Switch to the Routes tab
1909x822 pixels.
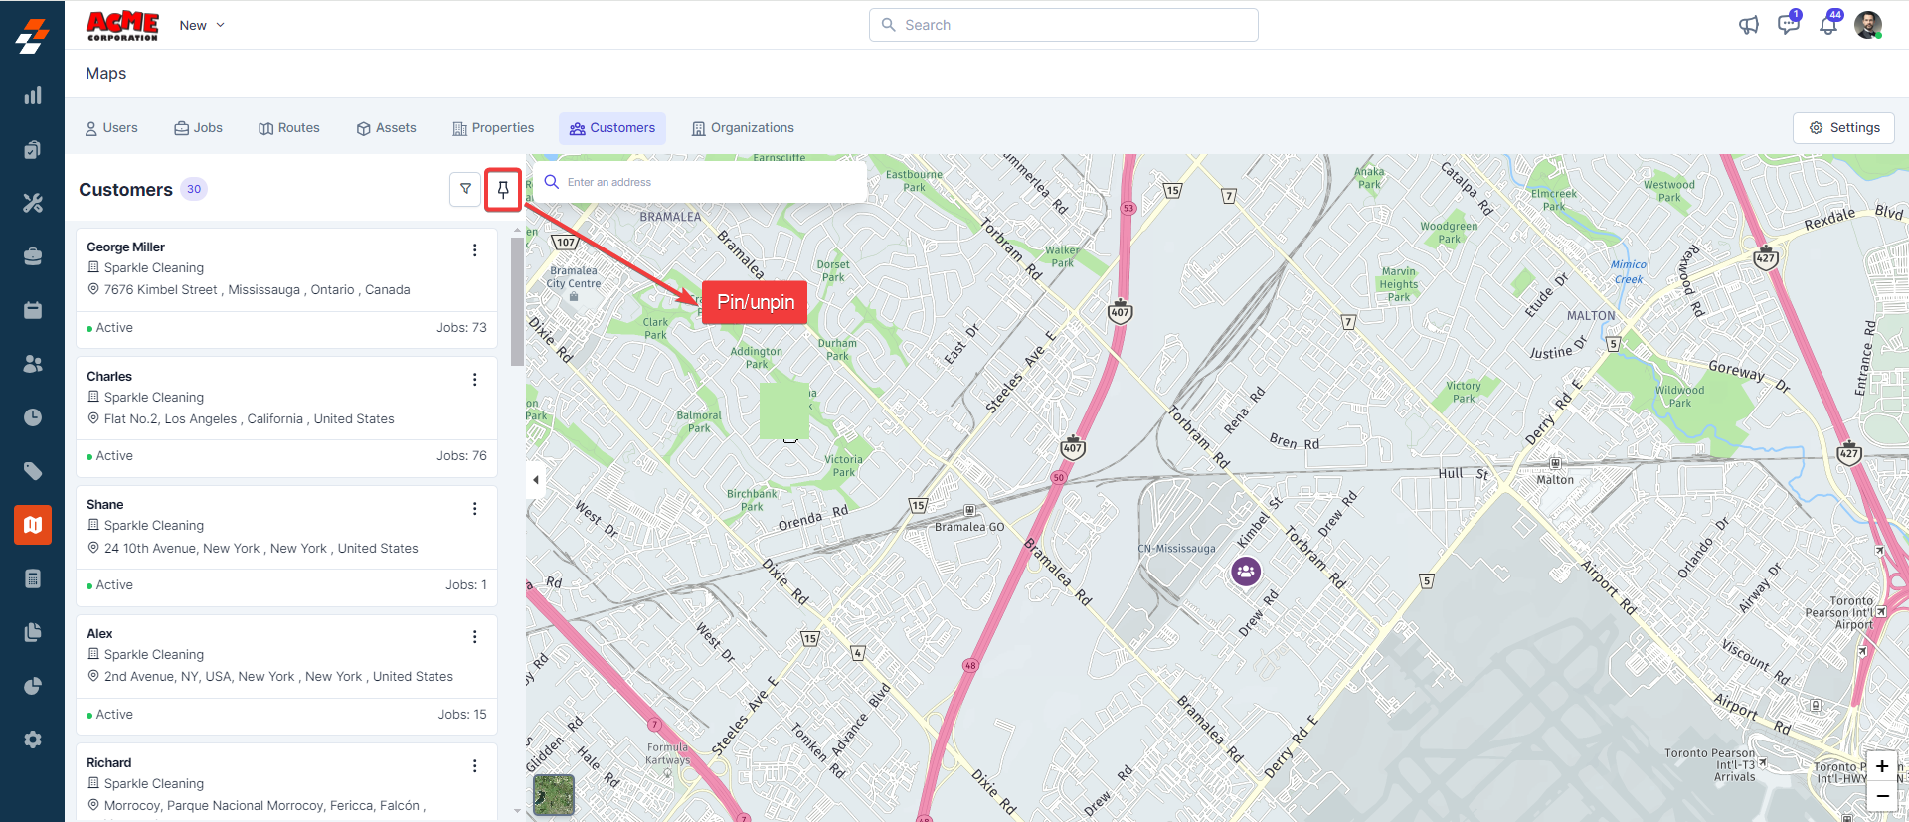click(x=289, y=128)
